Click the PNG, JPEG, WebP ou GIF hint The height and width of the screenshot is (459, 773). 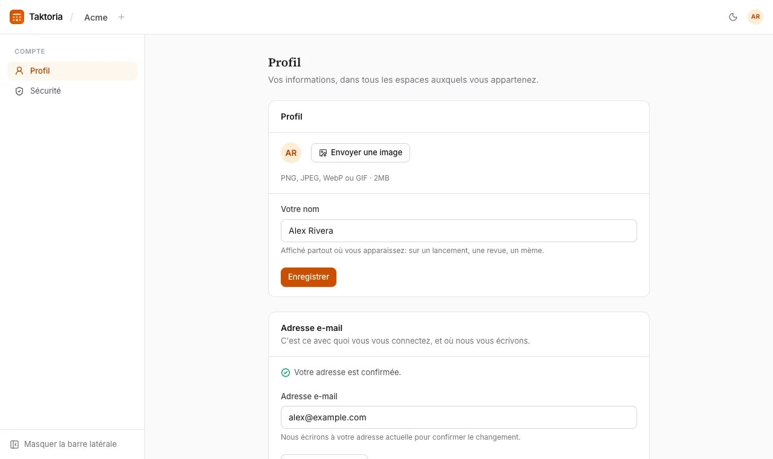click(335, 178)
